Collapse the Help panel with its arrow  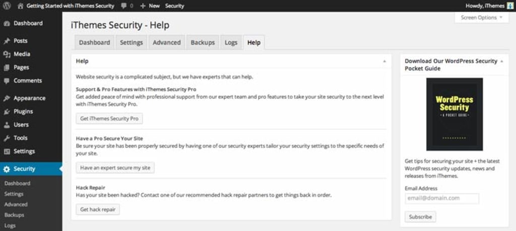[x=384, y=61]
